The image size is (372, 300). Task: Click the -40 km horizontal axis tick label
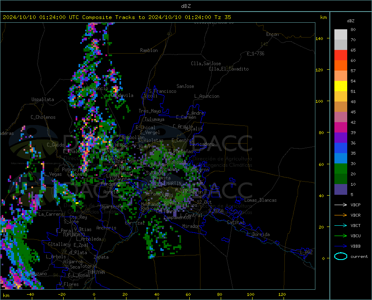[30, 294]
